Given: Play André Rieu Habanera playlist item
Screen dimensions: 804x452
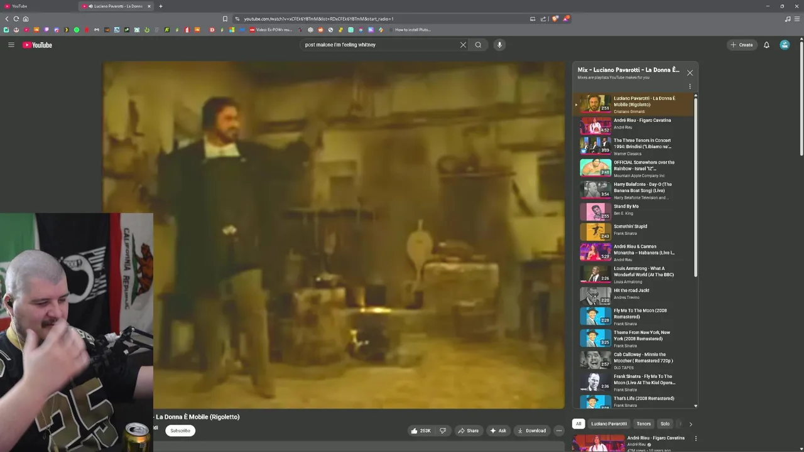Looking at the screenshot, I should coord(634,252).
